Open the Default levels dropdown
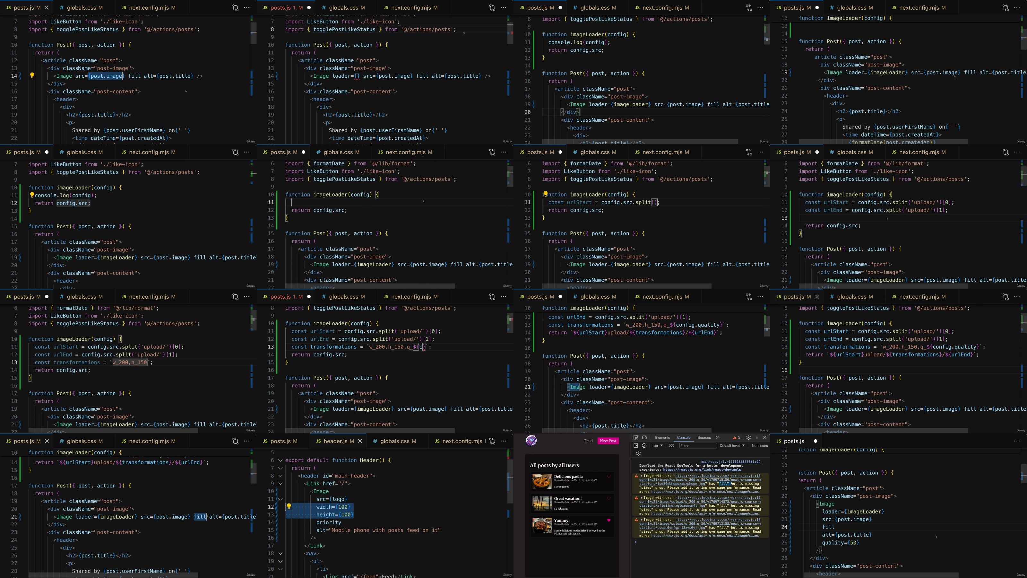The width and height of the screenshot is (1027, 578). coord(732,446)
